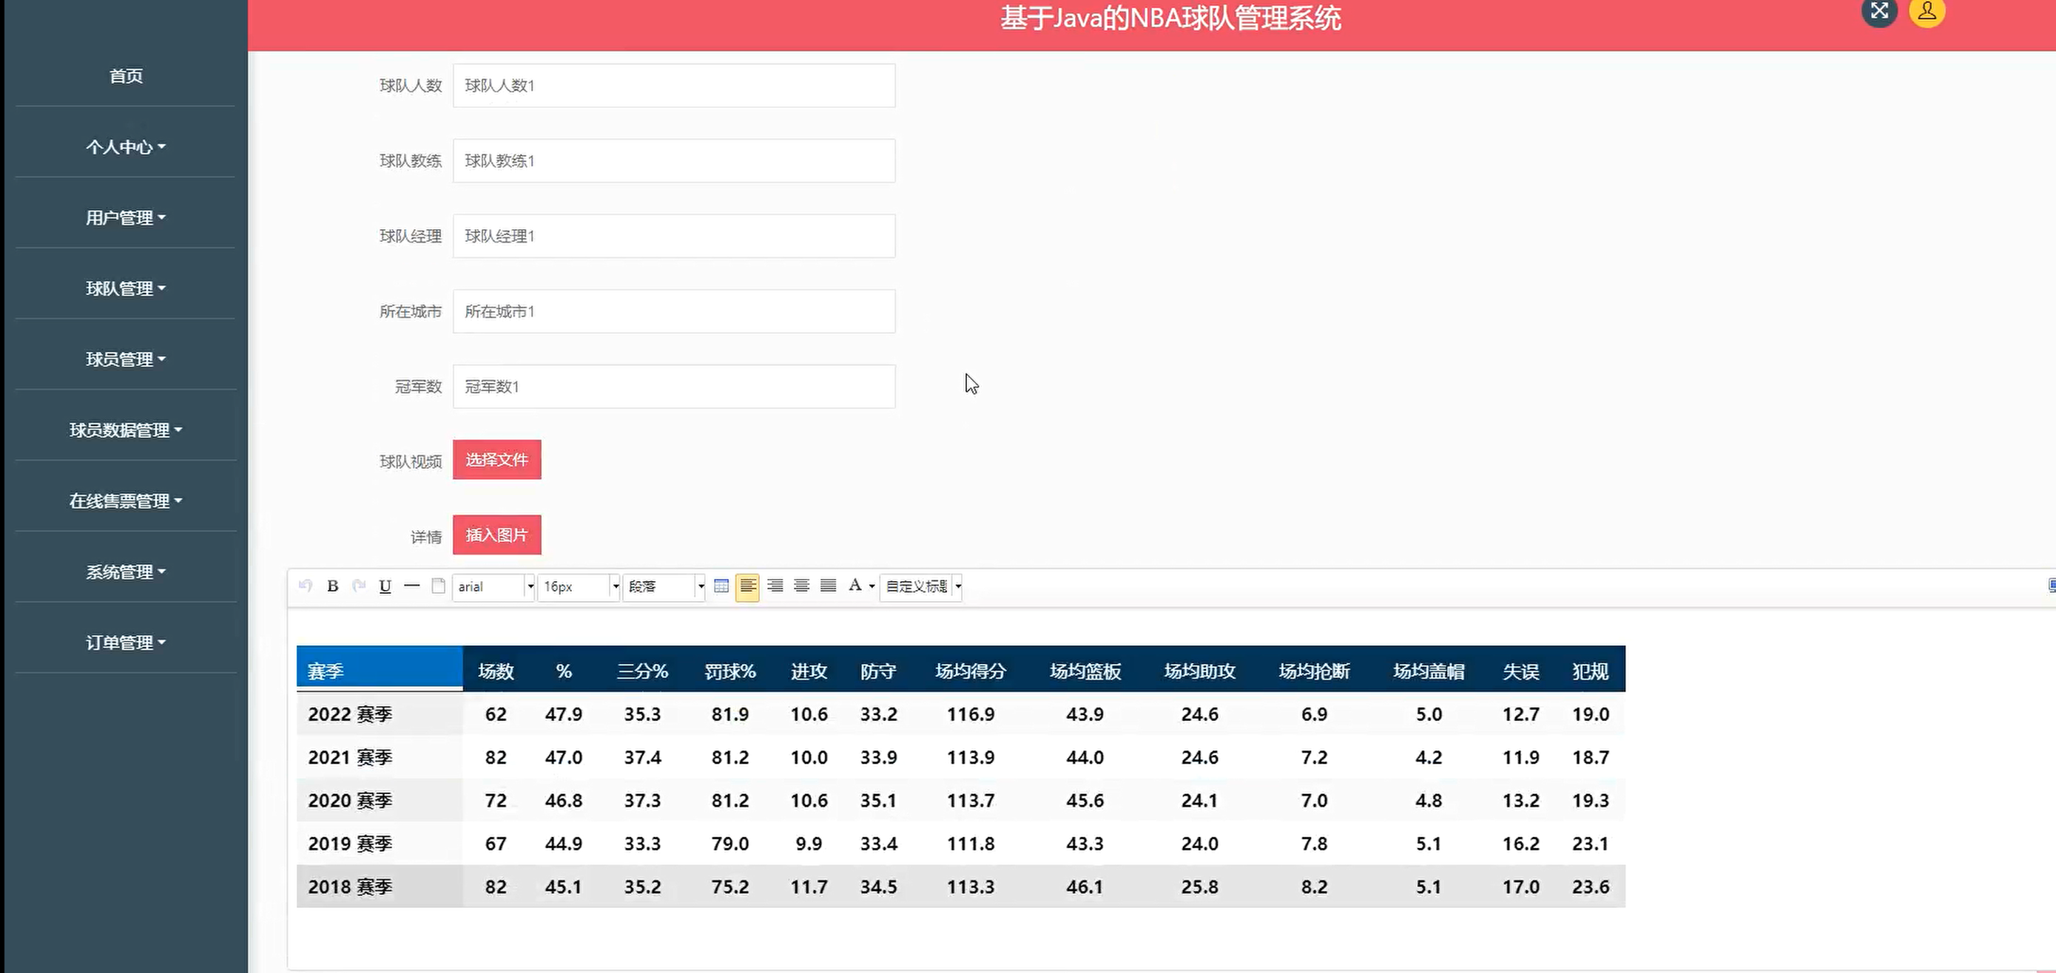2056x973 pixels.
Task: Click the 三分% column header
Action: pyautogui.click(x=642, y=671)
